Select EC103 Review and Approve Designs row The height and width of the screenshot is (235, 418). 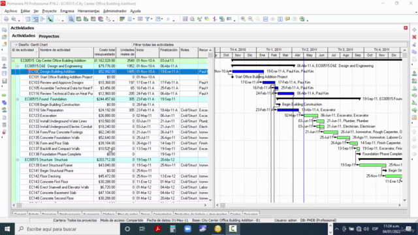pos(110,83)
